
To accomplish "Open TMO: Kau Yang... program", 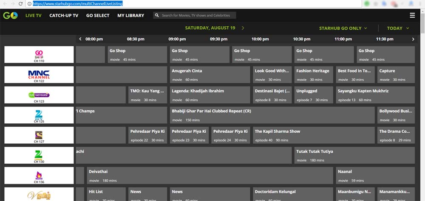I will (x=148, y=95).
